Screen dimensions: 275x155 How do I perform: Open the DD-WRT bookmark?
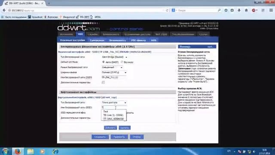coord(82,17)
